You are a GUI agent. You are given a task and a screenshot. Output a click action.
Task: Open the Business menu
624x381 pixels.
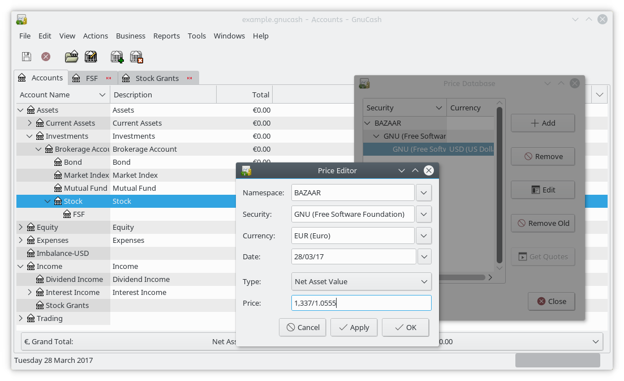(x=131, y=36)
